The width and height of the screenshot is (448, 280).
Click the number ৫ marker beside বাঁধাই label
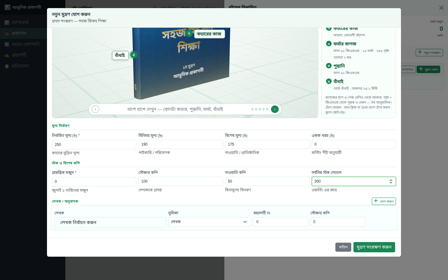click(x=133, y=55)
